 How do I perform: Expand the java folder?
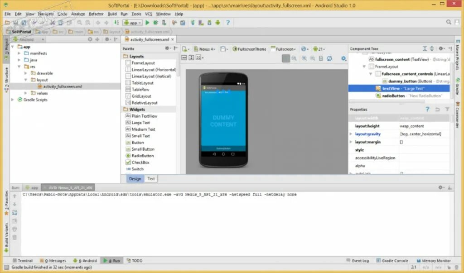[19, 60]
